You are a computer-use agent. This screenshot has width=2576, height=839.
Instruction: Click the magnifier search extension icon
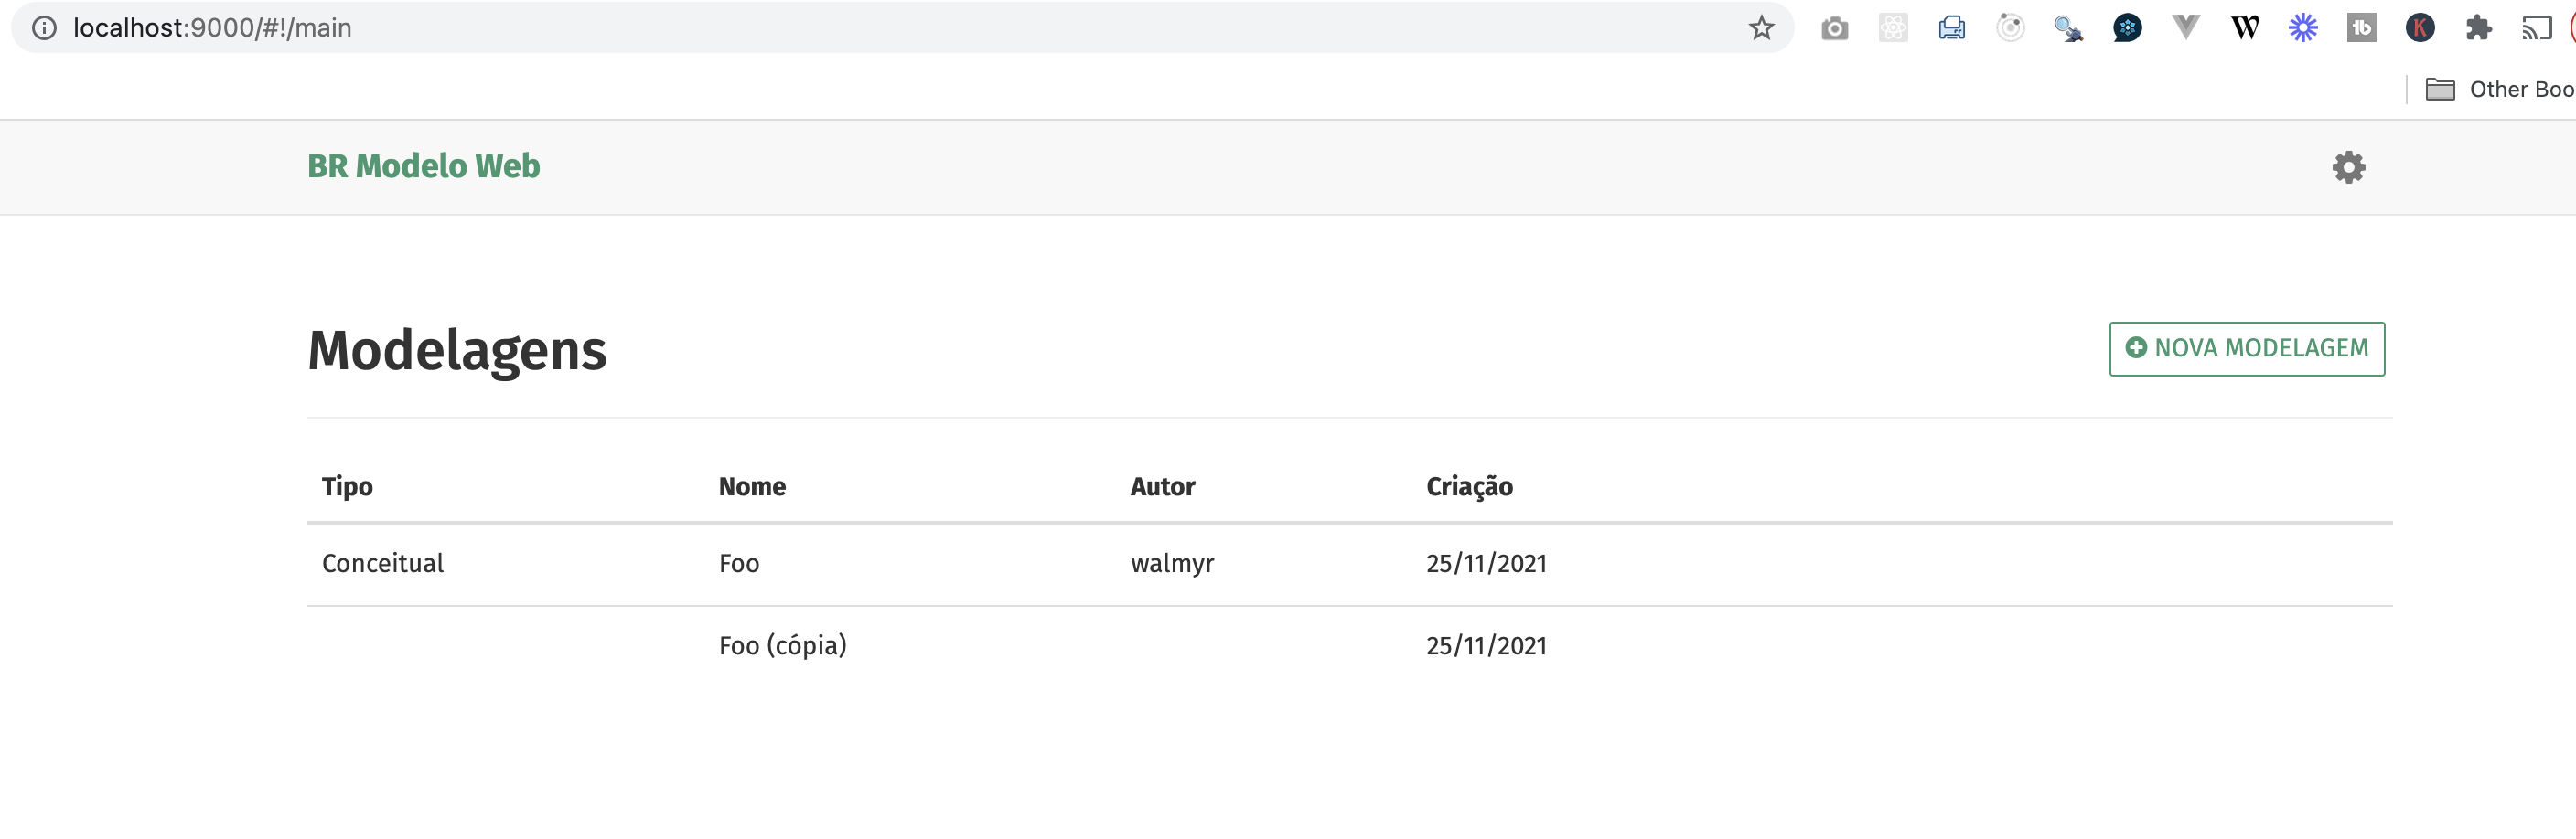pyautogui.click(x=2068, y=27)
